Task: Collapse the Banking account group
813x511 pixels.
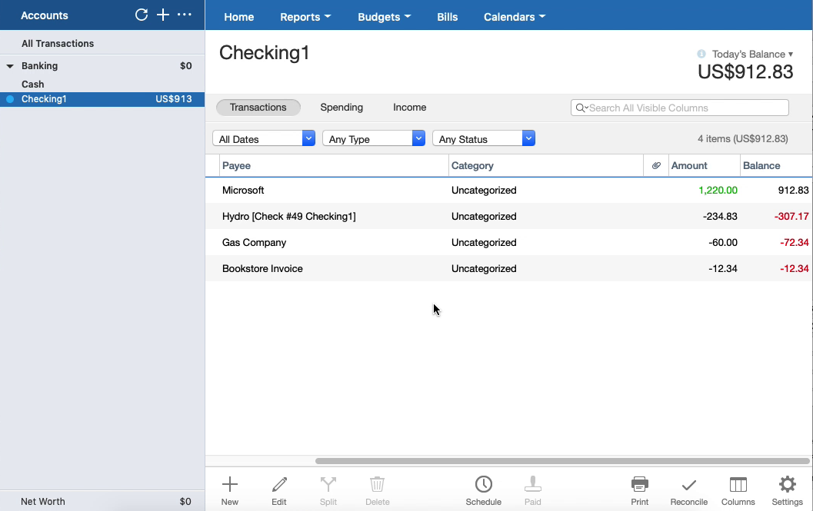Action: 12,65
